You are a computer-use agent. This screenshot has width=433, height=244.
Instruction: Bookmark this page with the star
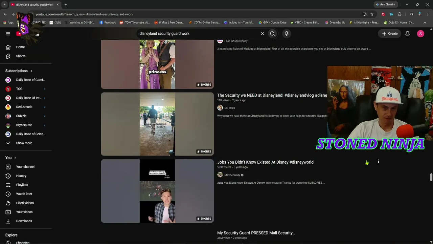(x=372, y=14)
